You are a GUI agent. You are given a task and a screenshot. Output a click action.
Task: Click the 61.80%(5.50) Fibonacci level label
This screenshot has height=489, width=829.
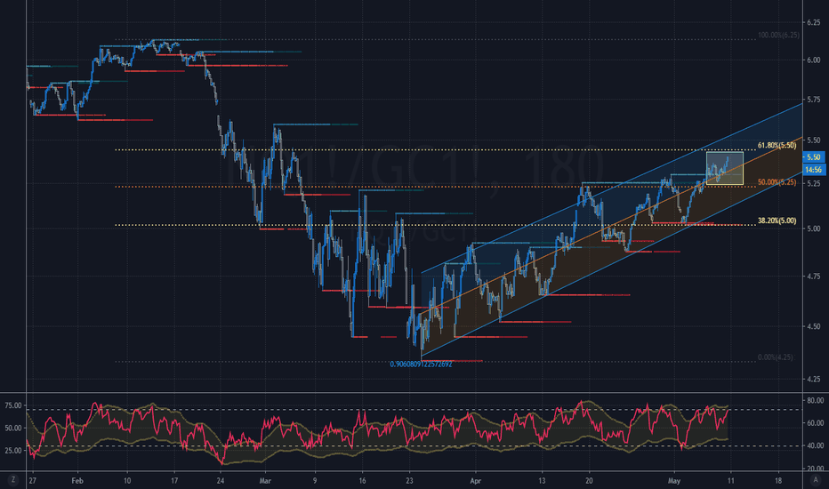click(777, 146)
